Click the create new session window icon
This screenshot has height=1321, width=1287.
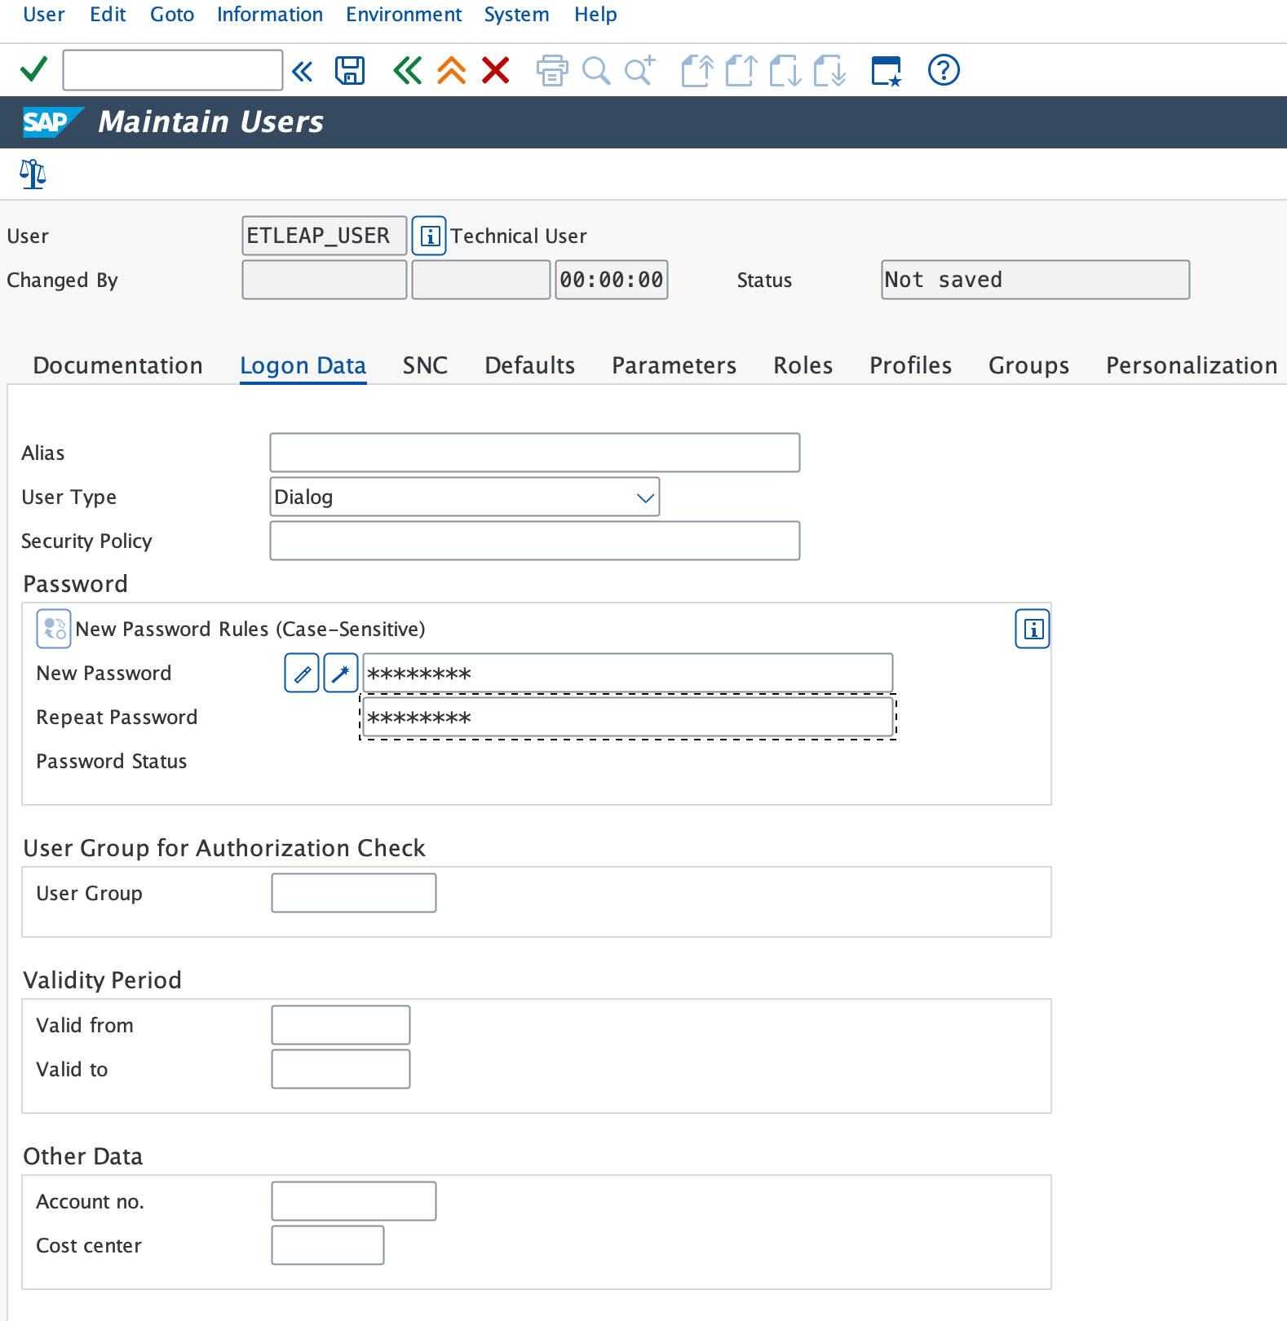tap(887, 71)
